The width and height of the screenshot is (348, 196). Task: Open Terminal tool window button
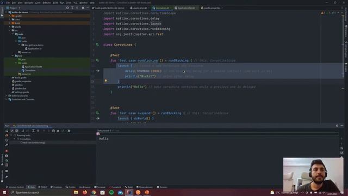tap(100, 187)
